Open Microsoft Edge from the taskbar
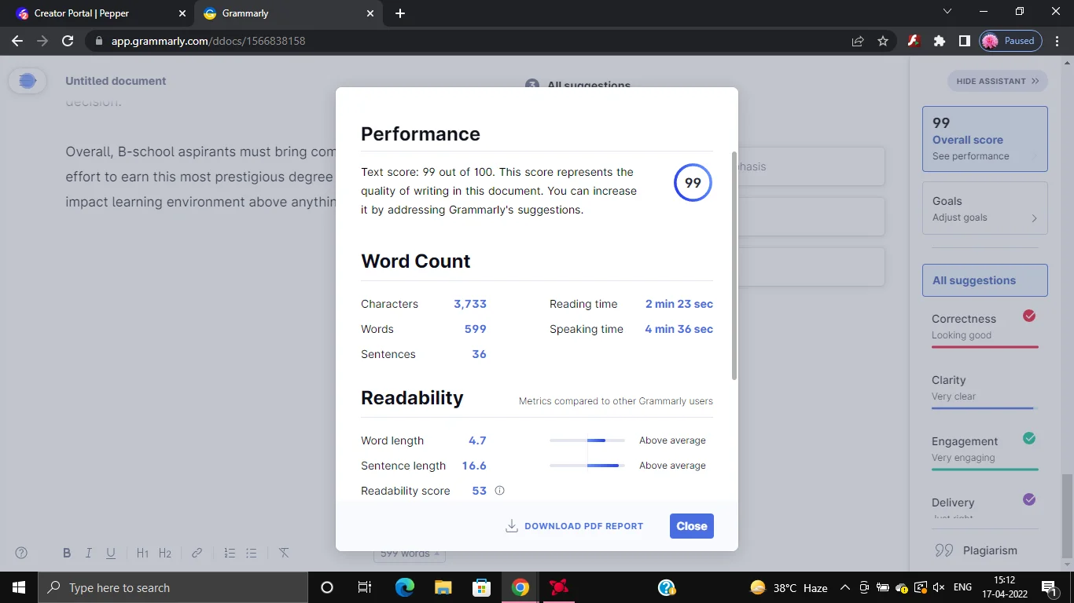The width and height of the screenshot is (1074, 603). coord(404,587)
